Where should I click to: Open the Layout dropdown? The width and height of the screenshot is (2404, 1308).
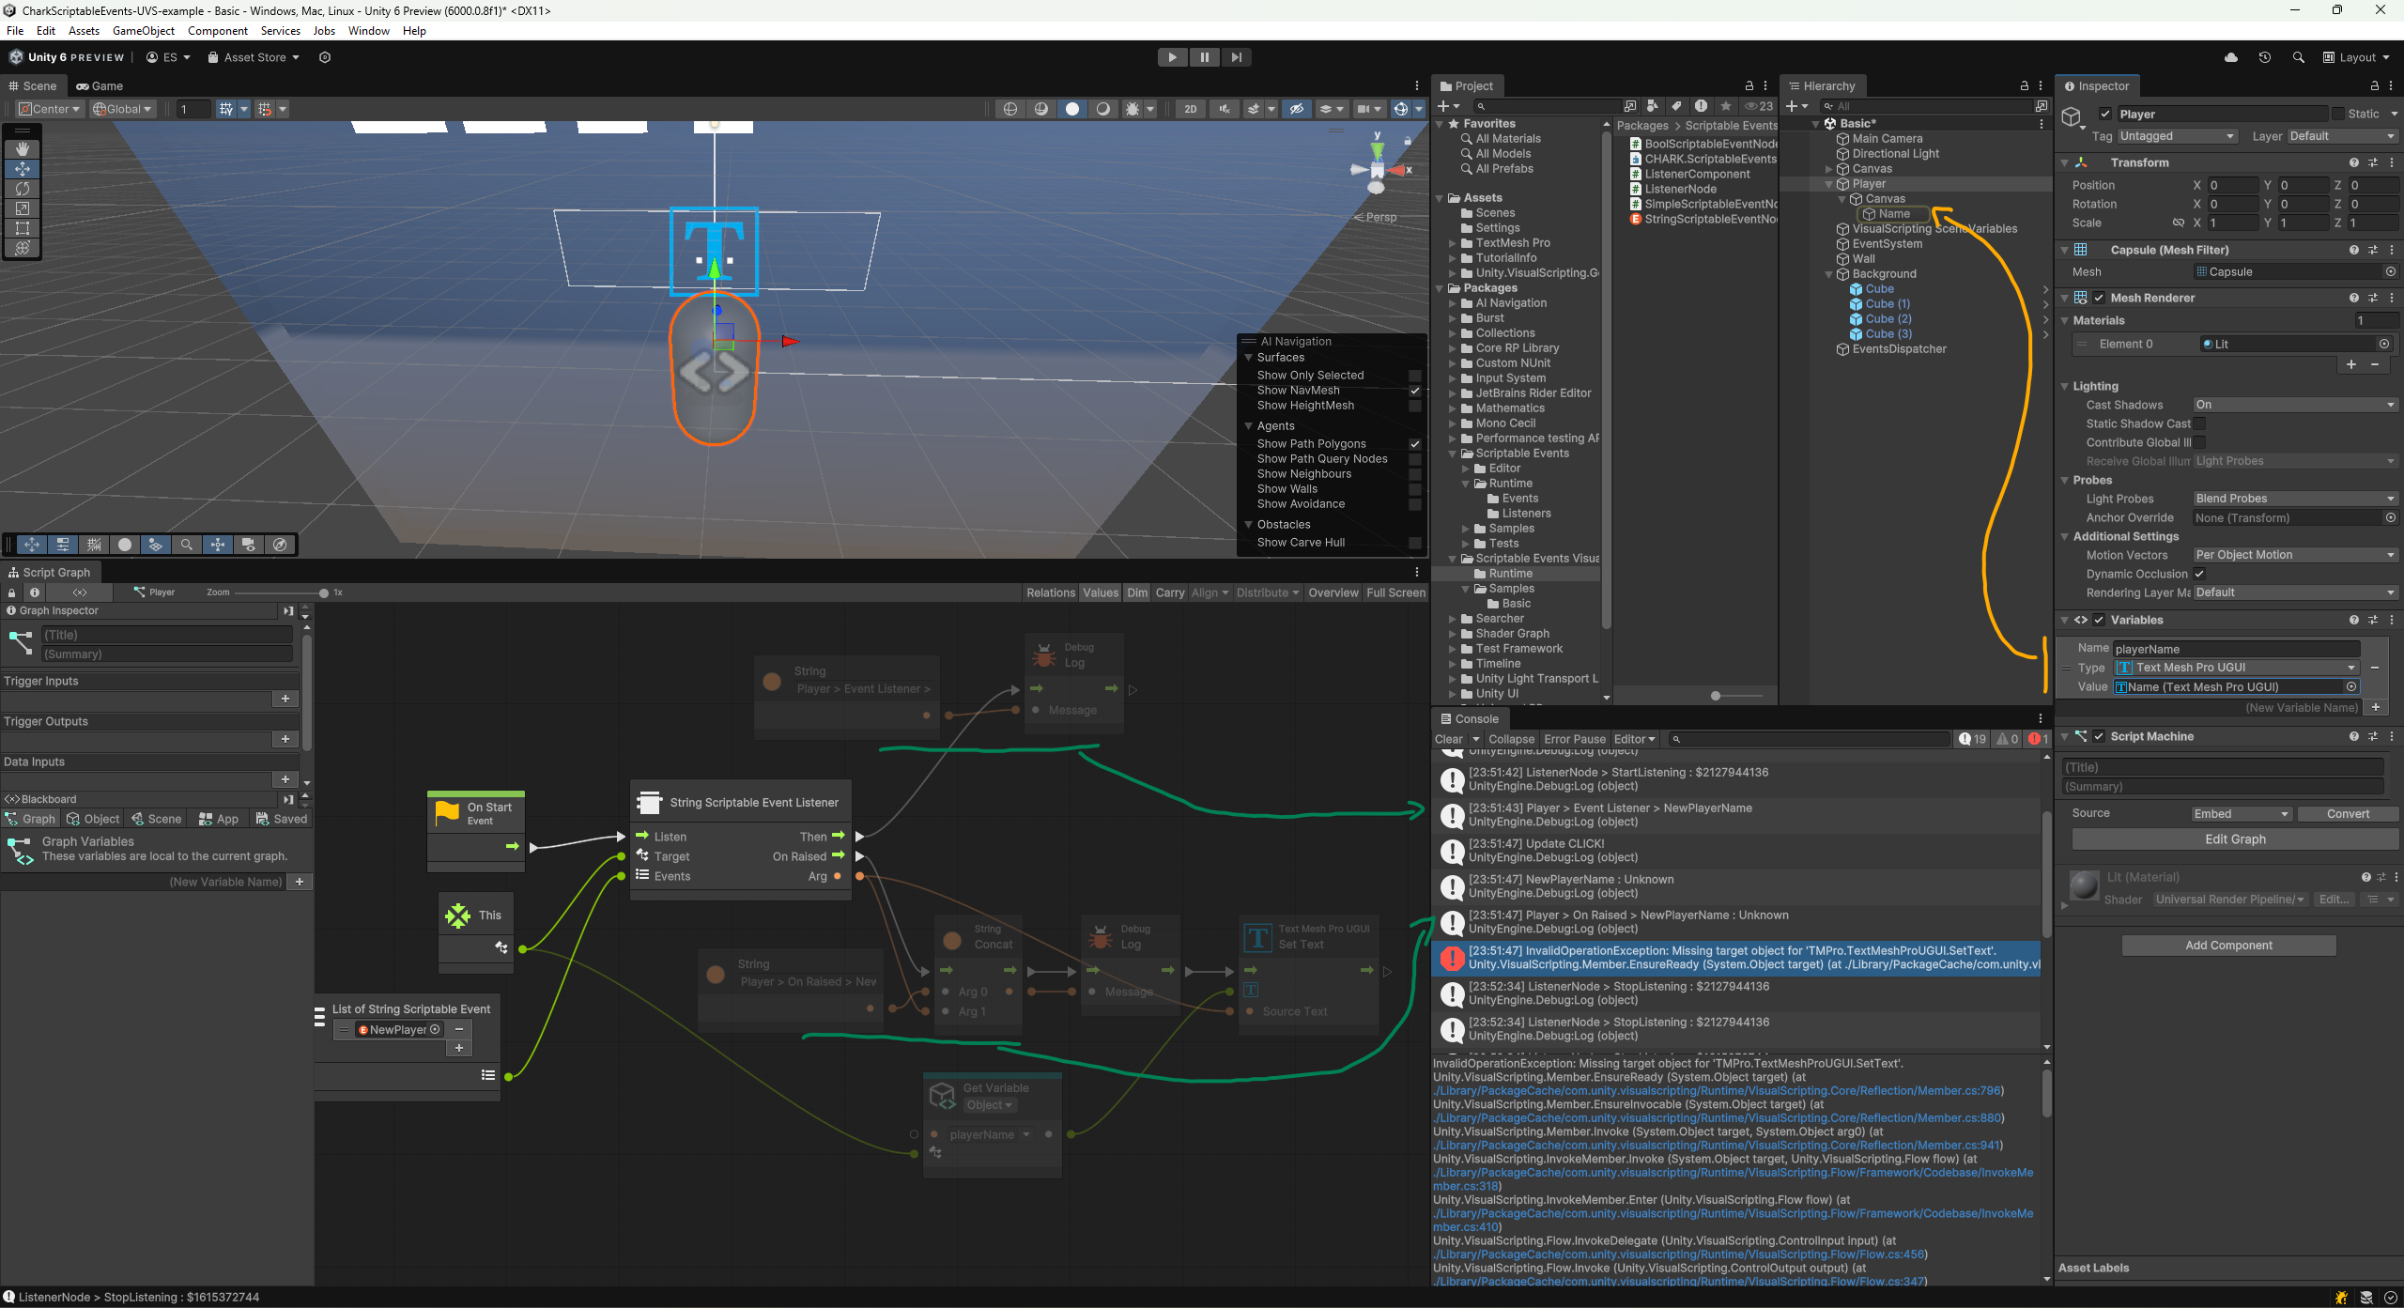tap(2357, 57)
